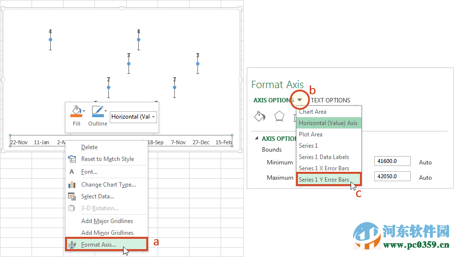Switch to the TEXT OPTIONS tab
The width and height of the screenshot is (454, 257).
coord(331,100)
